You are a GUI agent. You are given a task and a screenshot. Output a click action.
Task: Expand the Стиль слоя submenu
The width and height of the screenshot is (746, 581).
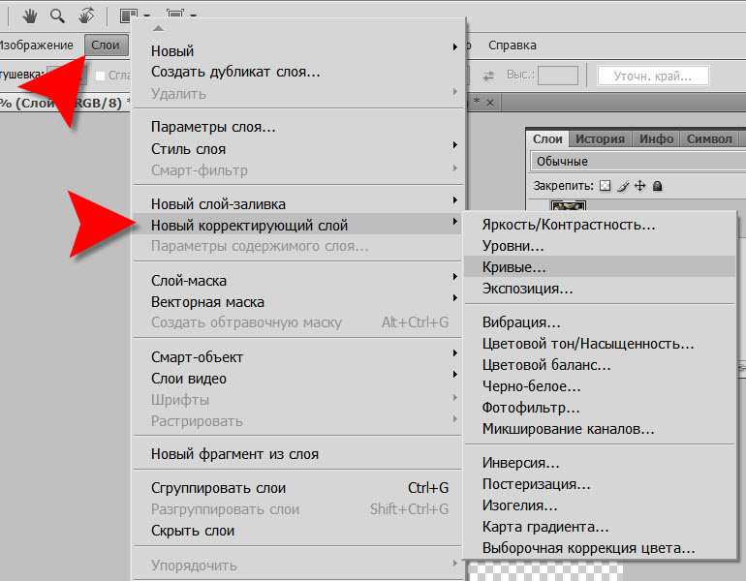pos(297,149)
